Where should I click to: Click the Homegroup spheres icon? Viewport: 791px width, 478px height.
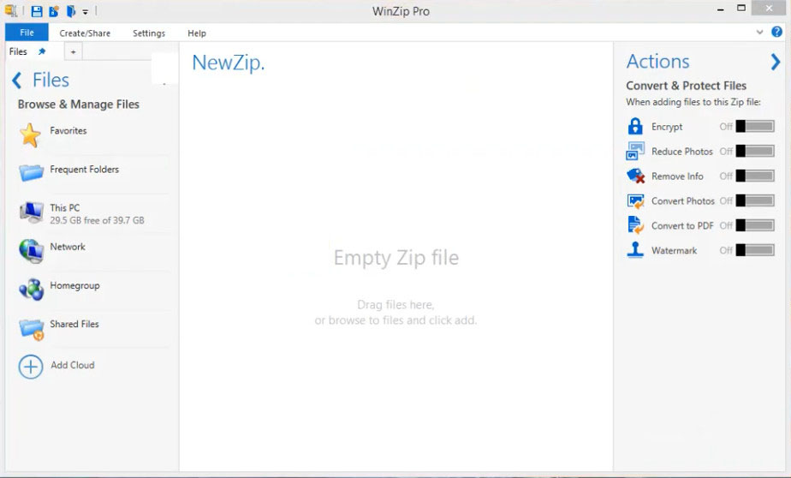(32, 290)
